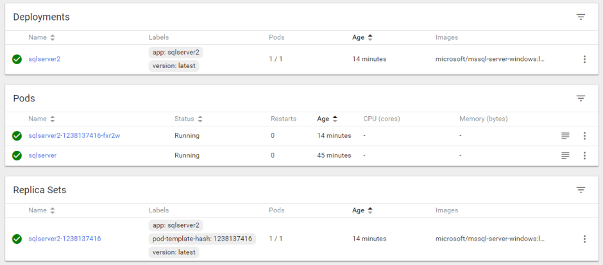Open the sqlserver2 deployment link
Image resolution: width=603 pixels, height=265 pixels.
click(x=44, y=59)
